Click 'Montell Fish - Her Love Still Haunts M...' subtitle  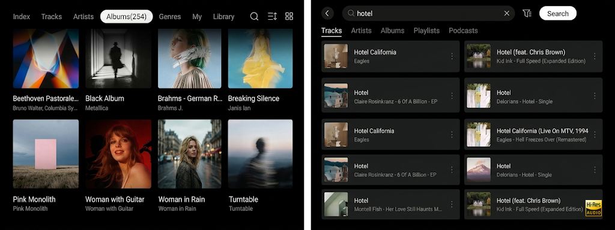click(x=398, y=209)
